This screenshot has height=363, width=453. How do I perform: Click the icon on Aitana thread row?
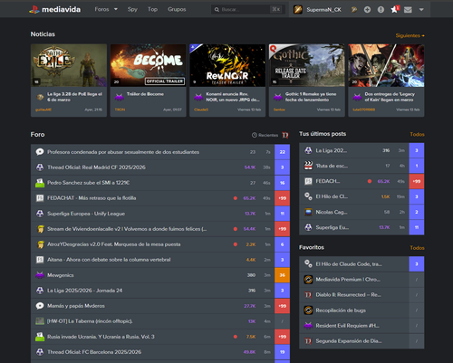[40, 260]
